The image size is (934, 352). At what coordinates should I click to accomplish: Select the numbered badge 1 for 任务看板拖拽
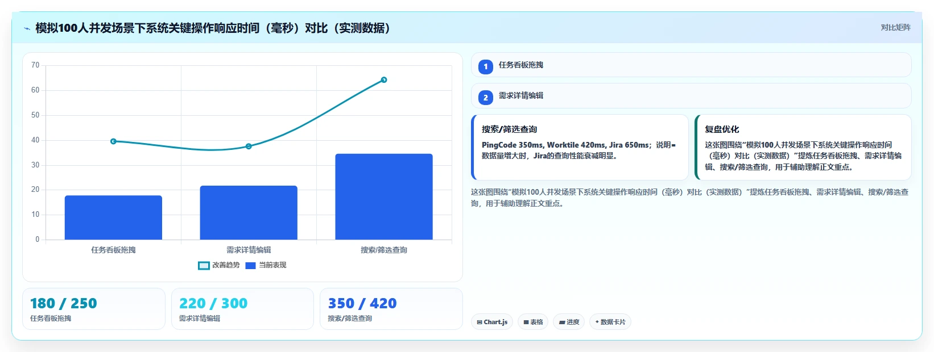tap(486, 66)
